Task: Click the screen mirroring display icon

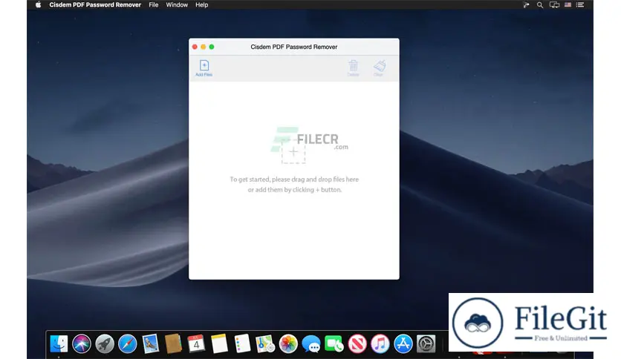Action: click(554, 4)
